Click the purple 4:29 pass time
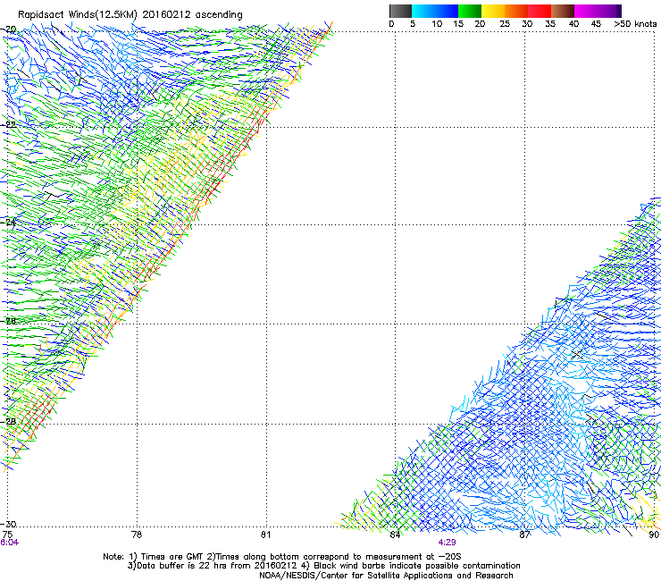This screenshot has height=581, width=661. pos(447,543)
